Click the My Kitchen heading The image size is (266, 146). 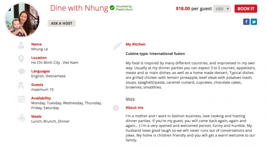tap(136, 44)
